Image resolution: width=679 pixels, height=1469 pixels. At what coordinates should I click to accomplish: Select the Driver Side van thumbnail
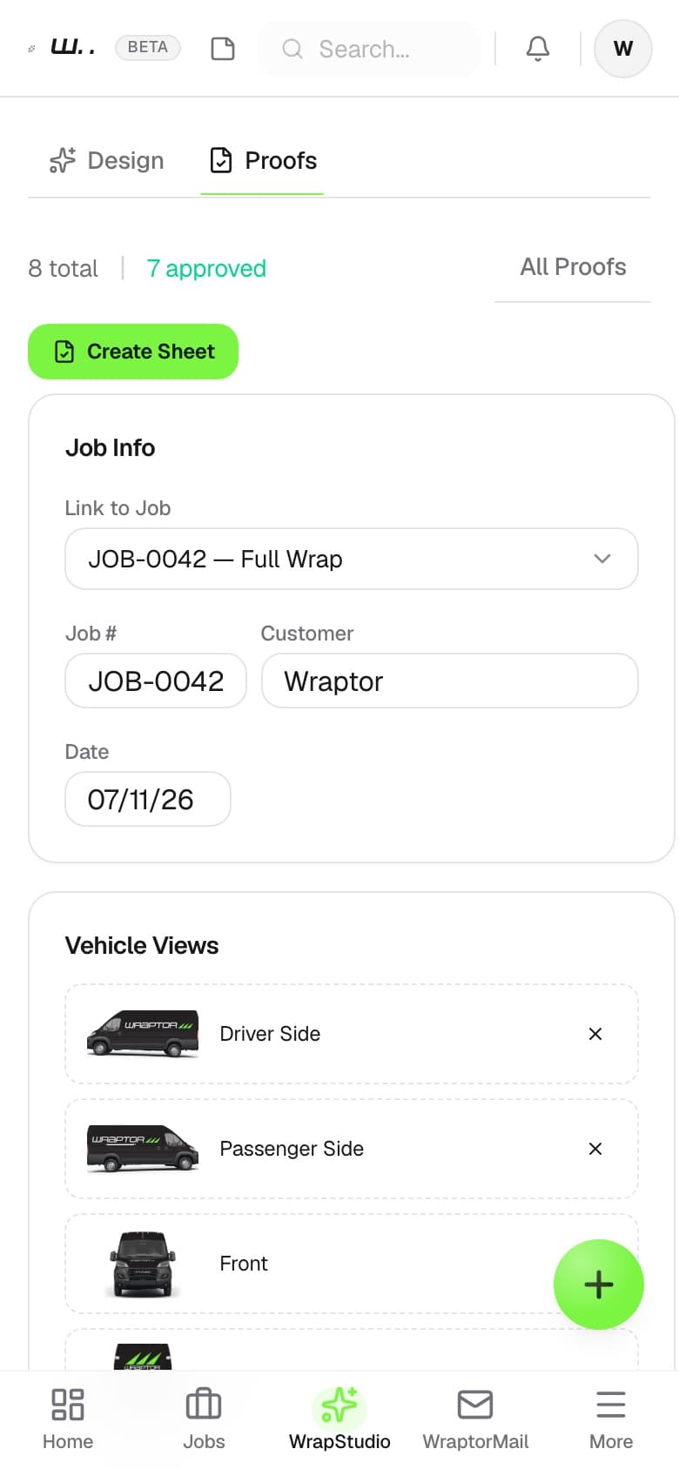[x=143, y=1034]
